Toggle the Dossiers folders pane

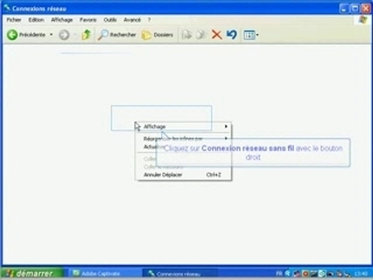click(157, 35)
